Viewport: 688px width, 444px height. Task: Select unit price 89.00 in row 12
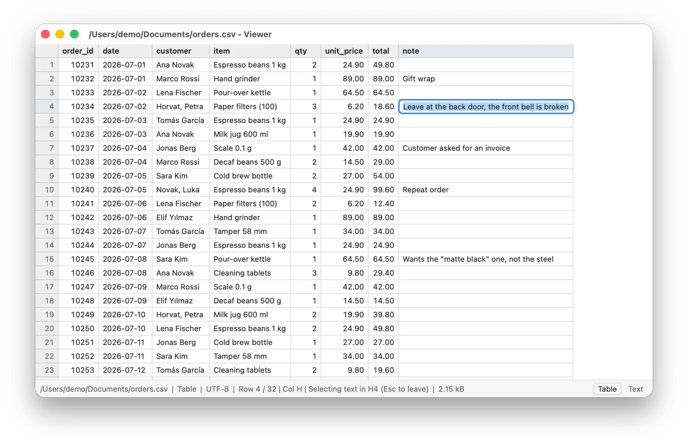[x=344, y=218]
